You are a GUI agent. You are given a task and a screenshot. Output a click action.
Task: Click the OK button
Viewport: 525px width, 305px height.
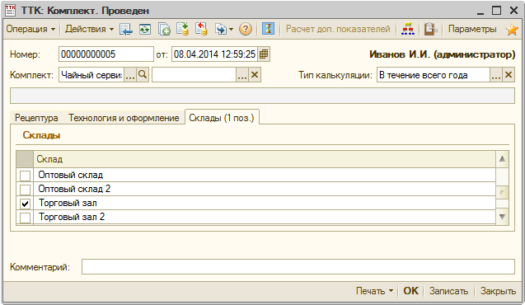(410, 291)
